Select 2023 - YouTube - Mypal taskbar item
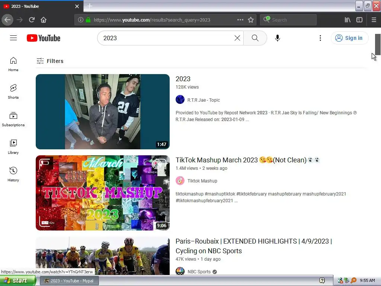The height and width of the screenshot is (286, 381). [x=69, y=281]
